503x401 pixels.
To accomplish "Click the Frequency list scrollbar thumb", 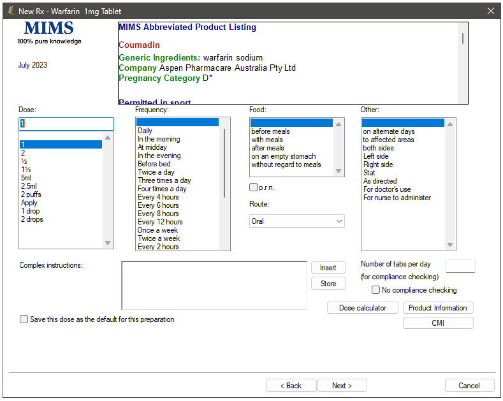I will [224, 163].
